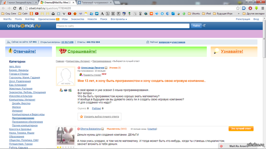Open the Отвечайте! section link
Image resolution: width=266 pixels, height=149 pixels.
tap(25, 51)
